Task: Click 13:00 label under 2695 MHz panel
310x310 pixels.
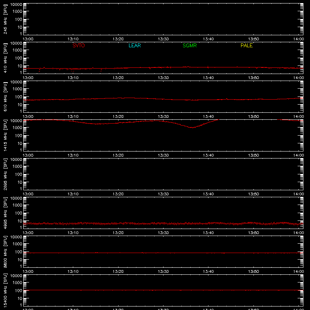Action: click(x=28, y=194)
